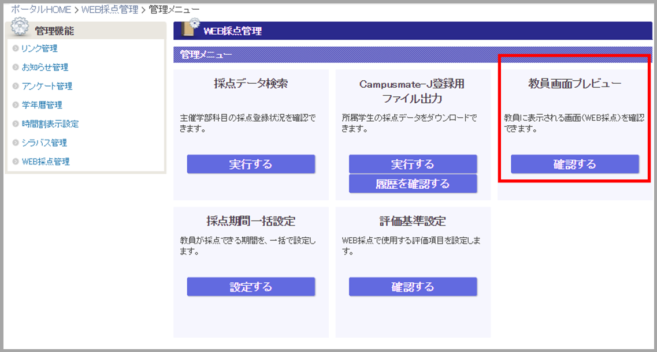
Task: Click the book icon beside the WEB採点管理 header
Action: 191,28
